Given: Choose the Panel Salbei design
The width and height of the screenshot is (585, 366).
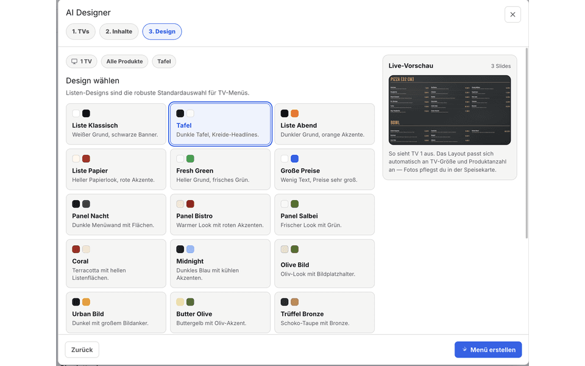Looking at the screenshot, I should [x=325, y=214].
